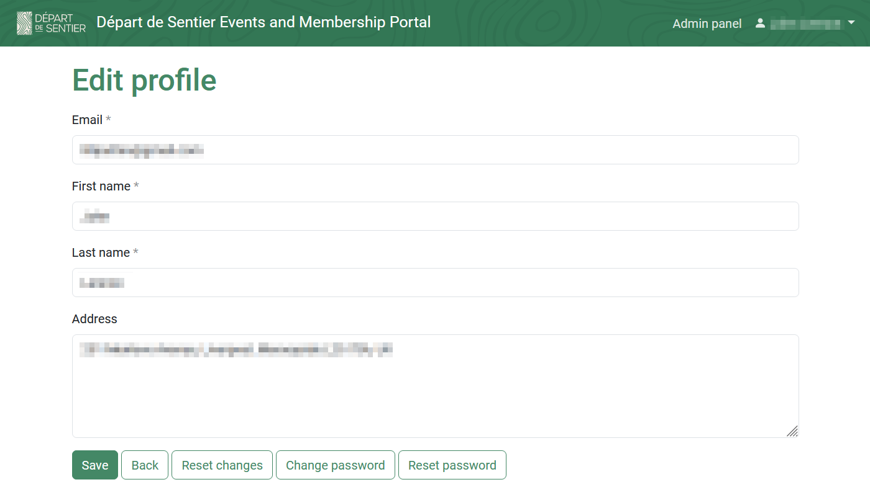Viewport: 870px width, 495px height.
Task: Click the Last name label
Action: (105, 252)
